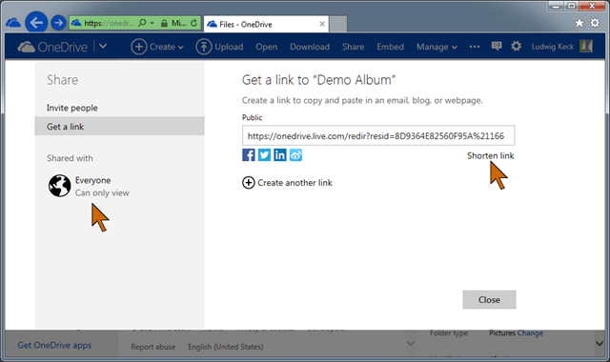Close the Get a link dialog
This screenshot has height=362, width=610.
coord(489,300)
